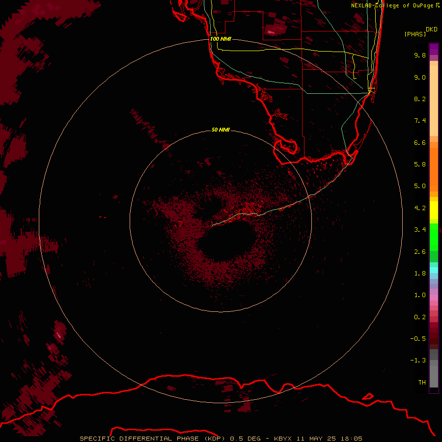Click the NEXLAB-College of DuPage credit text
The image size is (442, 442).
(395, 5)
